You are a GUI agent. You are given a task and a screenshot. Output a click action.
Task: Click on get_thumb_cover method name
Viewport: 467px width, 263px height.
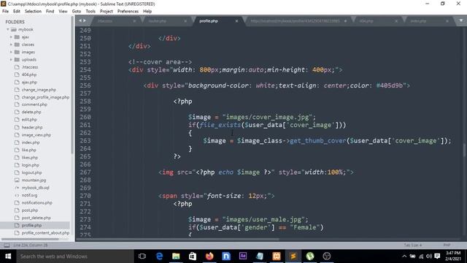coord(318,141)
